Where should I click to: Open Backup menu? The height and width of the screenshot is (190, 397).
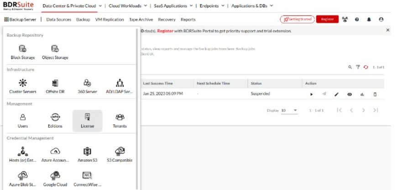(83, 20)
